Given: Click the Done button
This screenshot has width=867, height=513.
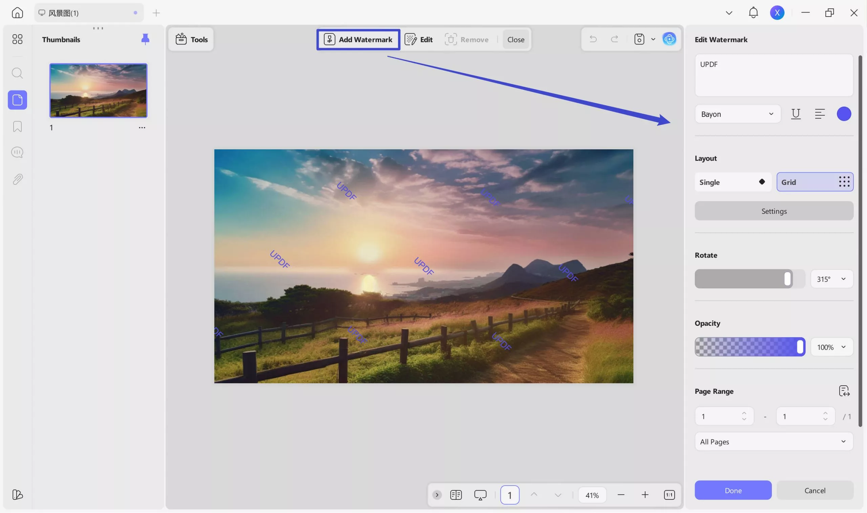Looking at the screenshot, I should [x=733, y=490].
